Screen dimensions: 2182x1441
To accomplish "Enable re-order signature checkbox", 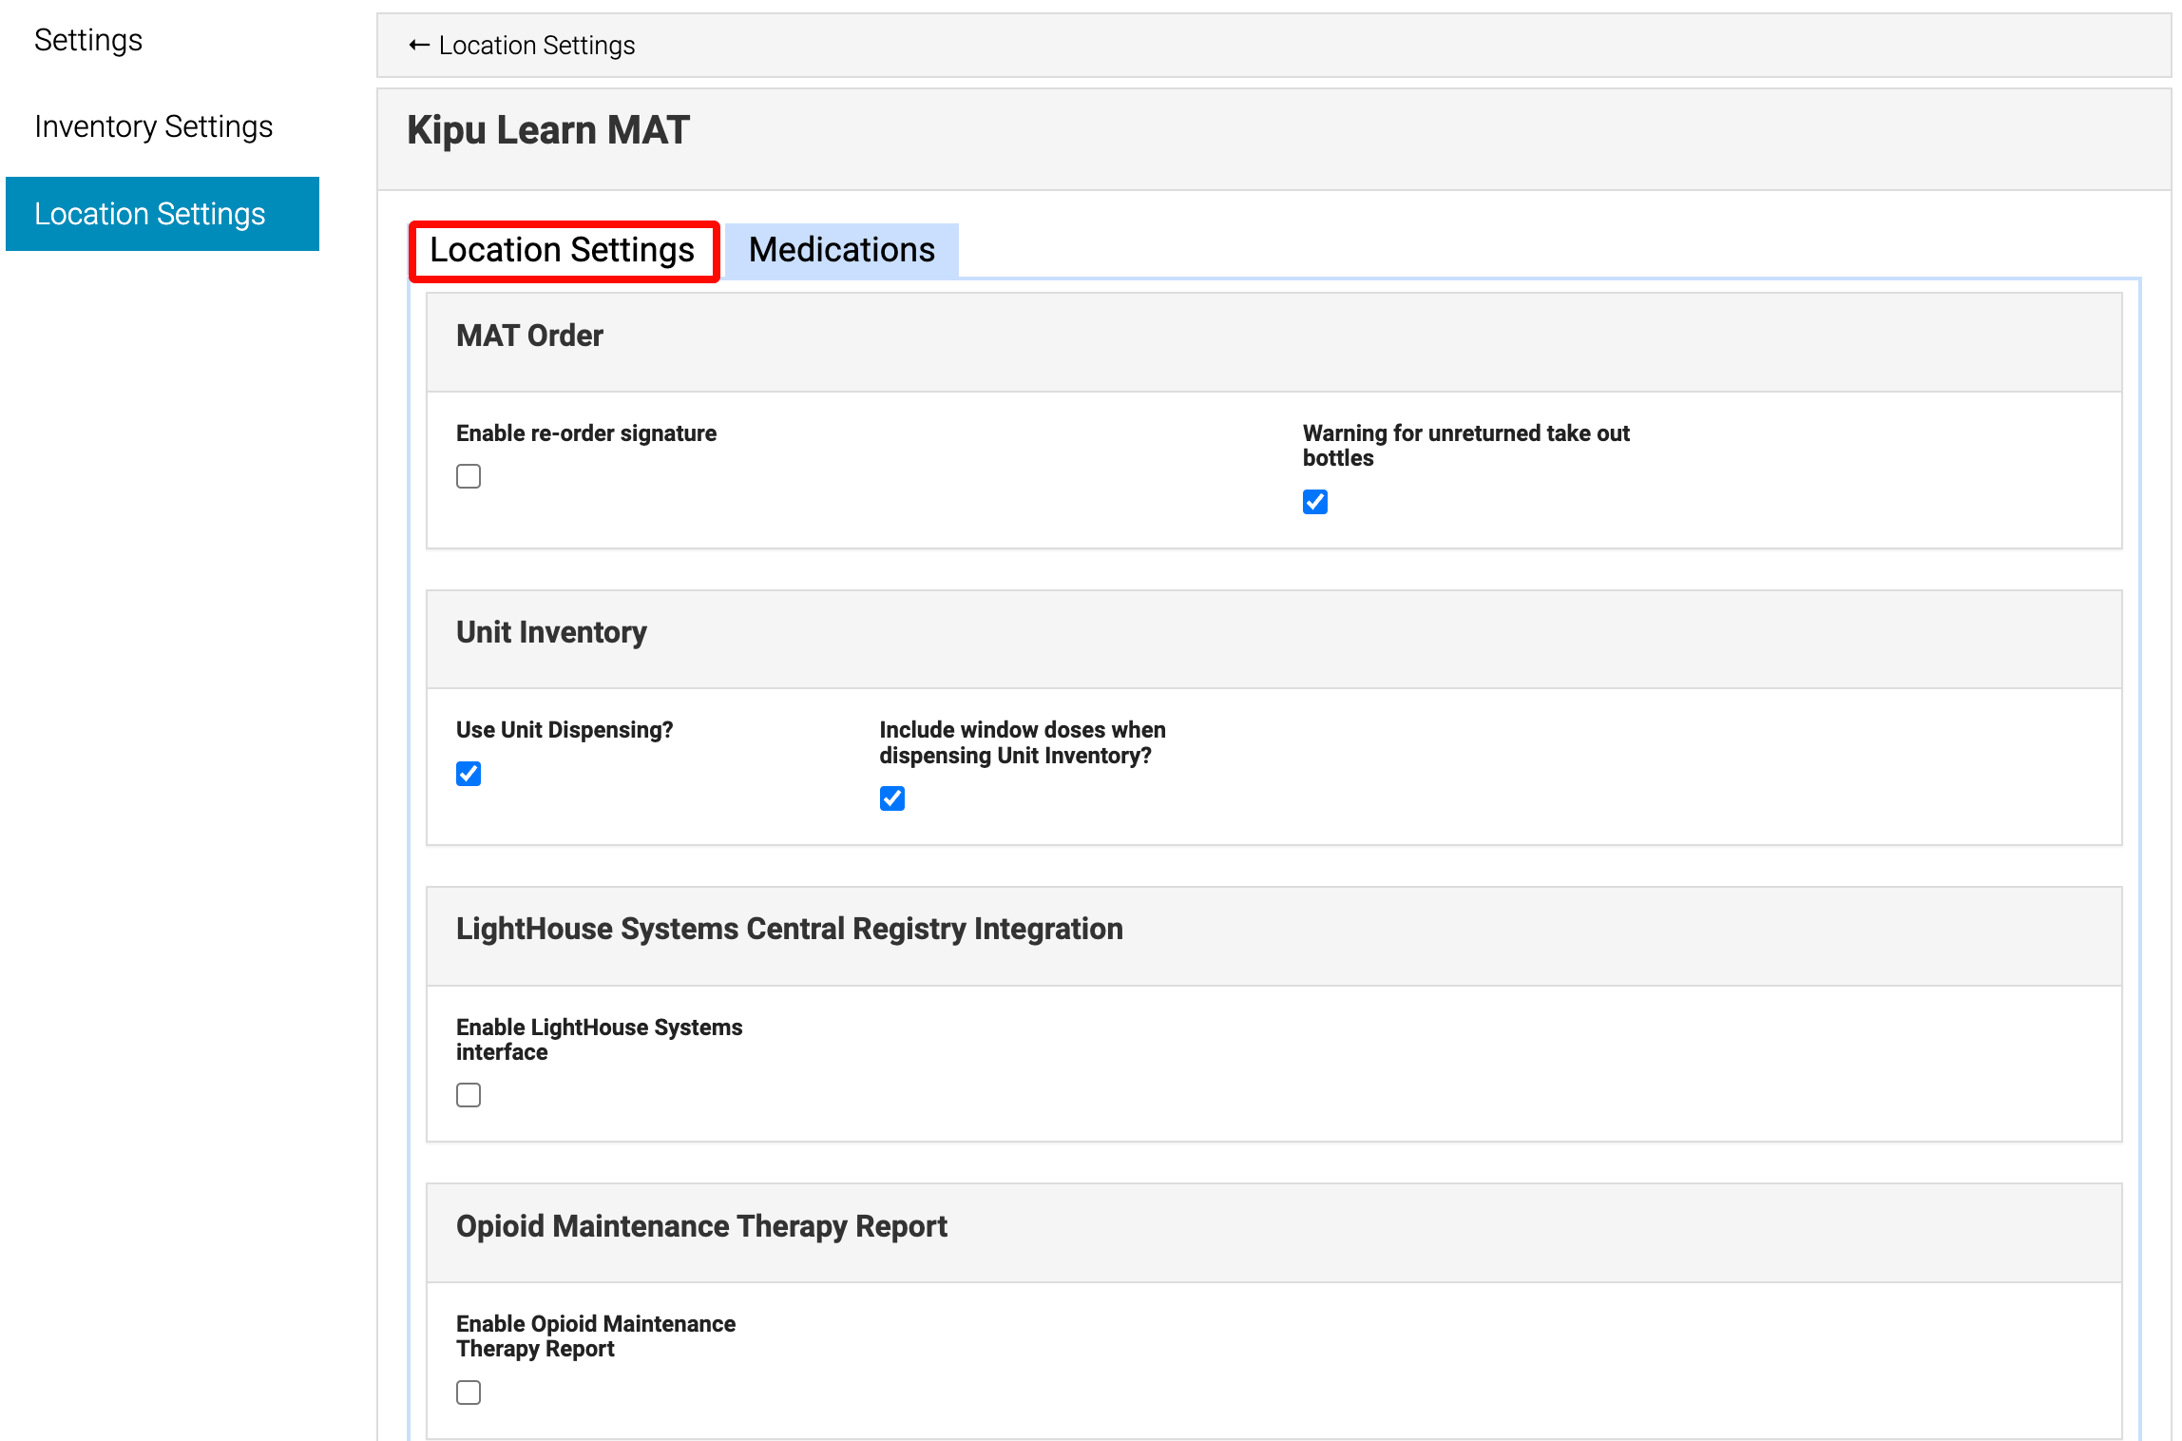I will 469,476.
